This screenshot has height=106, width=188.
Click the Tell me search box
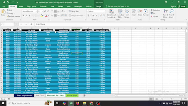118,6
